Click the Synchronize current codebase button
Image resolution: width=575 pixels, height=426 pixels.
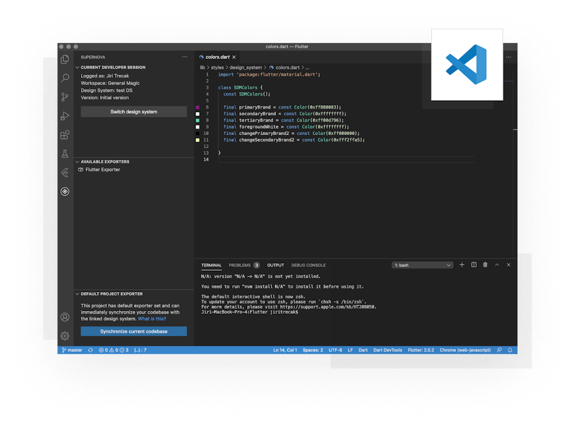pyautogui.click(x=133, y=331)
